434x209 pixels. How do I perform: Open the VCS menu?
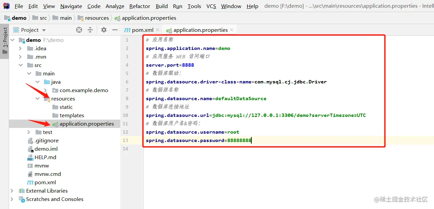pos(211,6)
